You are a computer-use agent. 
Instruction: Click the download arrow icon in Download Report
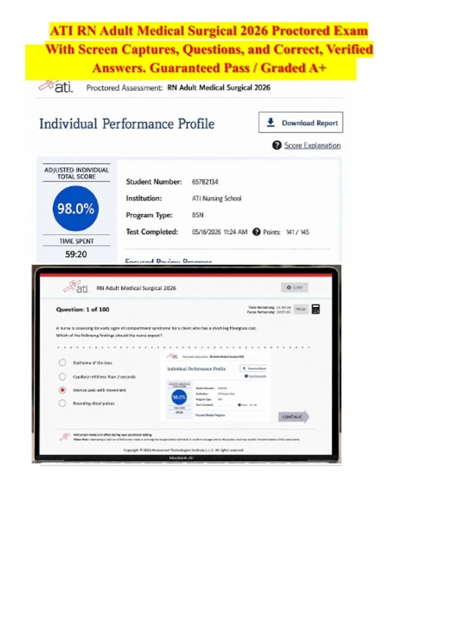271,123
